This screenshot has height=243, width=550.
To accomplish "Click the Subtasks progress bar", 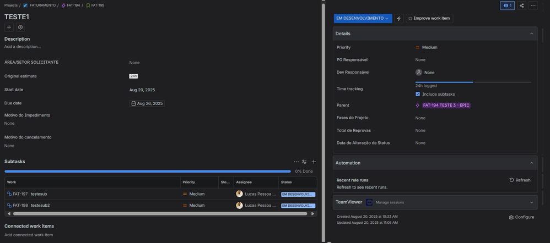I will click(148, 172).
